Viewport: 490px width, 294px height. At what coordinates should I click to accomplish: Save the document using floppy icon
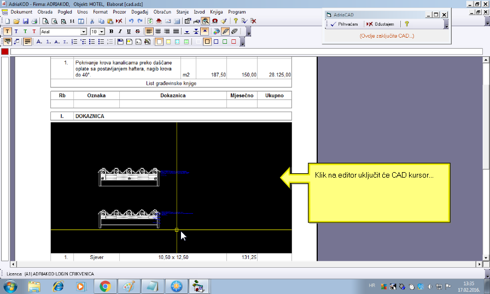26,21
